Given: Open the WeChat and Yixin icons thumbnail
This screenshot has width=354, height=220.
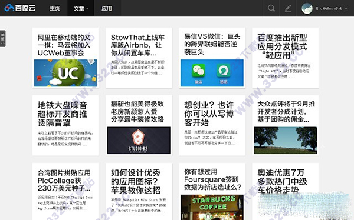Looking at the screenshot, I should (x=212, y=73).
